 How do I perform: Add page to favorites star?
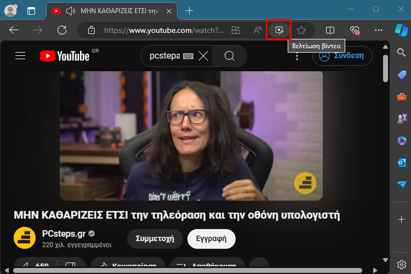(301, 30)
